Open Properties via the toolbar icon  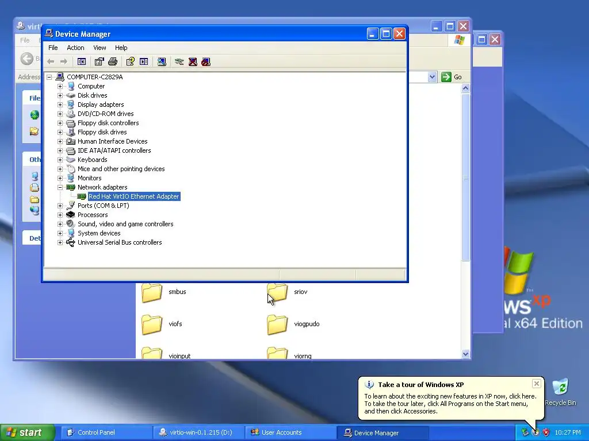(99, 61)
